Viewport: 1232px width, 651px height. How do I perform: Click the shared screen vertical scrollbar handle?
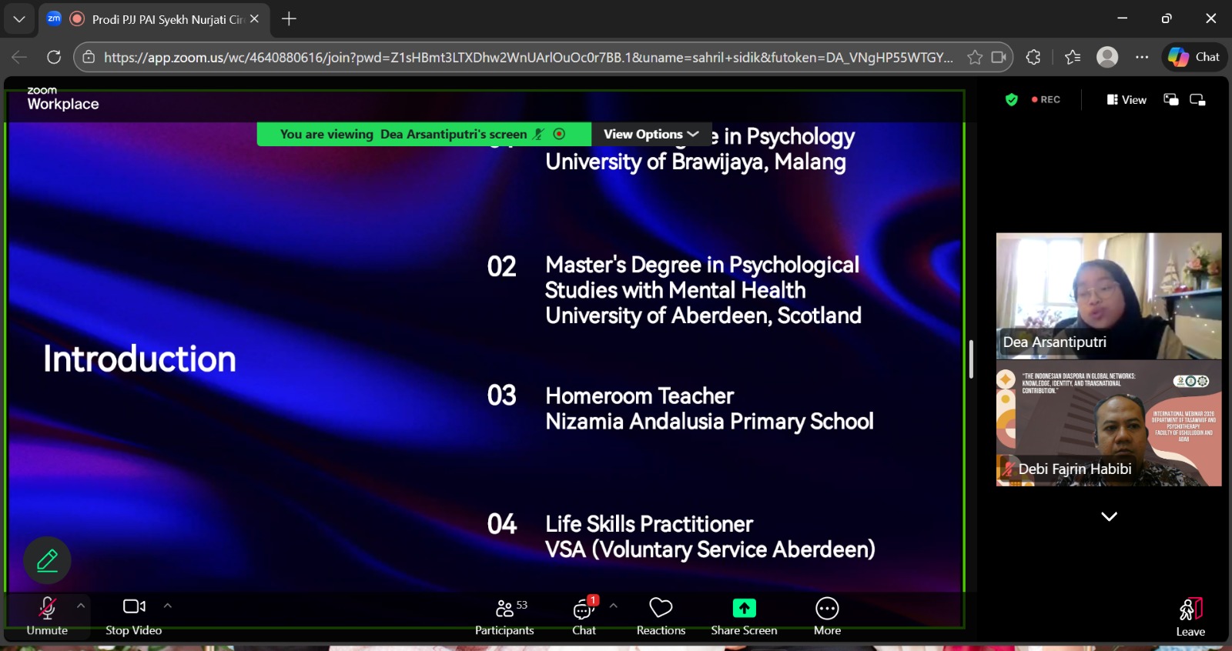971,359
